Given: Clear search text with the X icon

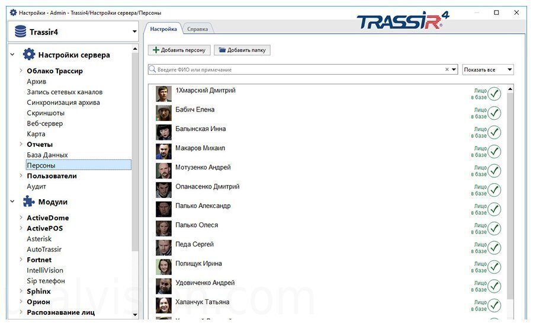Looking at the screenshot, I should [x=447, y=69].
